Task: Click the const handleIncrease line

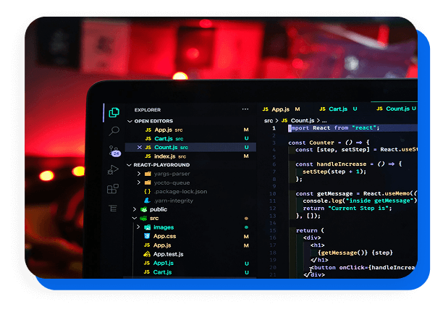Action: (349, 164)
